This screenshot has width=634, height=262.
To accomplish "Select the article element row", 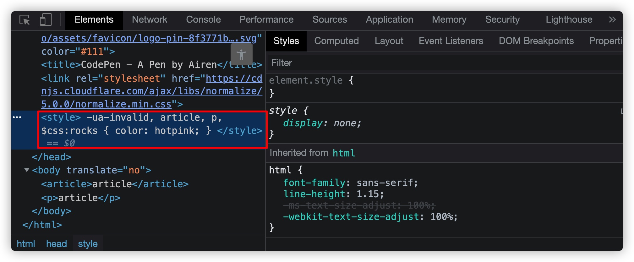I will click(x=115, y=184).
